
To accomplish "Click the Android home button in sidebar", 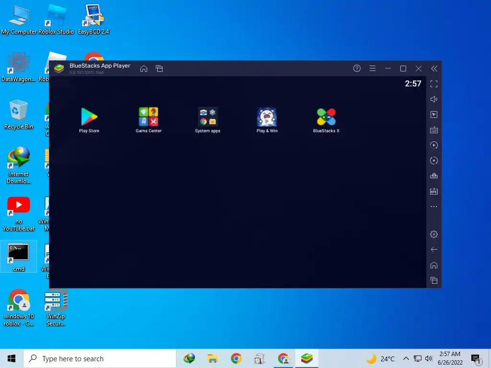I will pos(433,265).
